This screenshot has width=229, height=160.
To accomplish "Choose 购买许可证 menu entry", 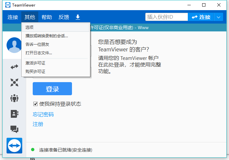I will [56, 71].
